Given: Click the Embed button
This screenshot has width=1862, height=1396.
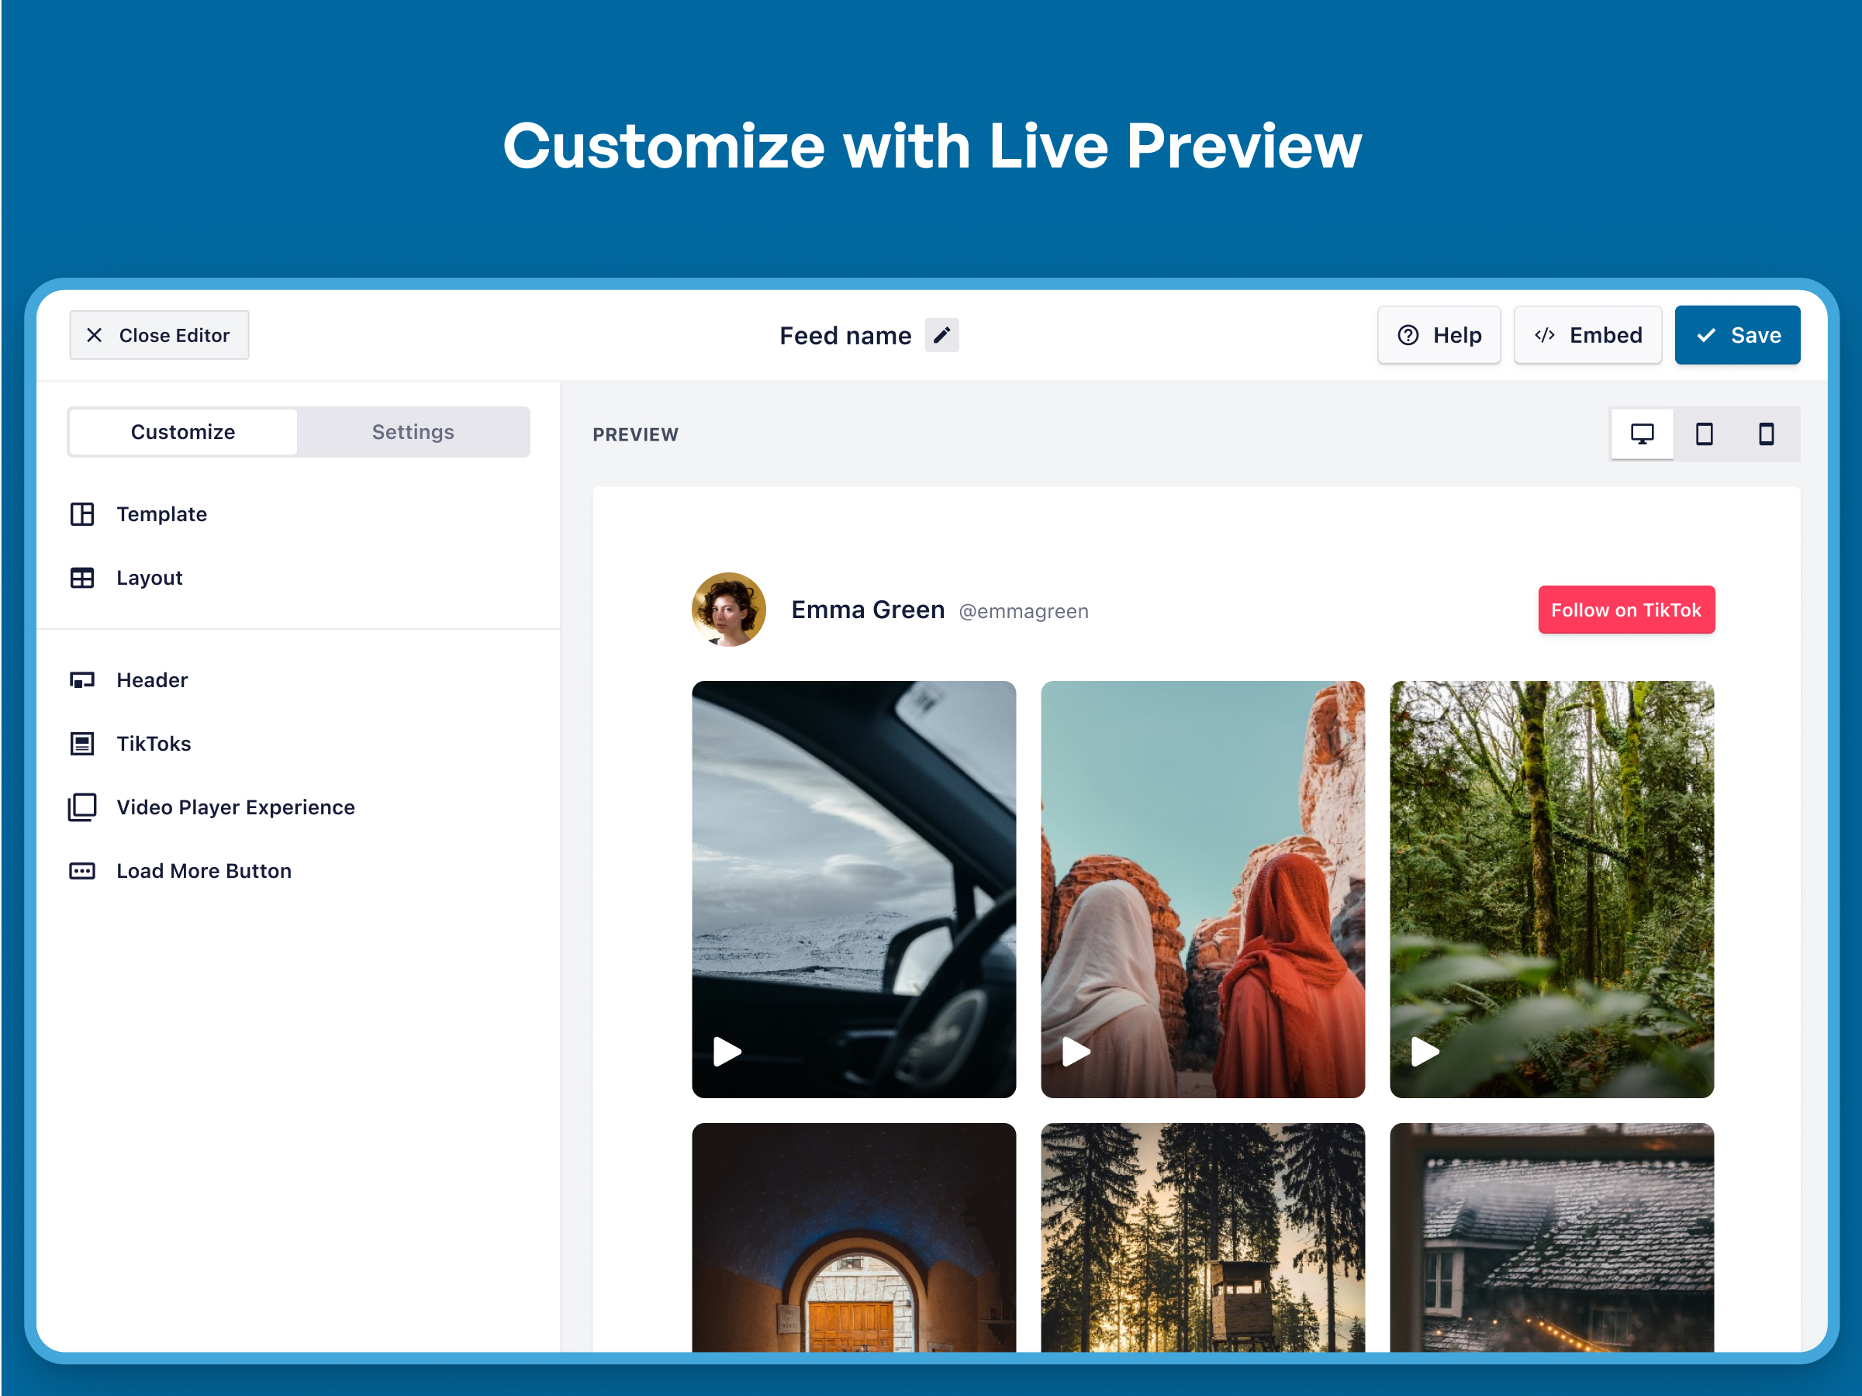Looking at the screenshot, I should [1587, 335].
